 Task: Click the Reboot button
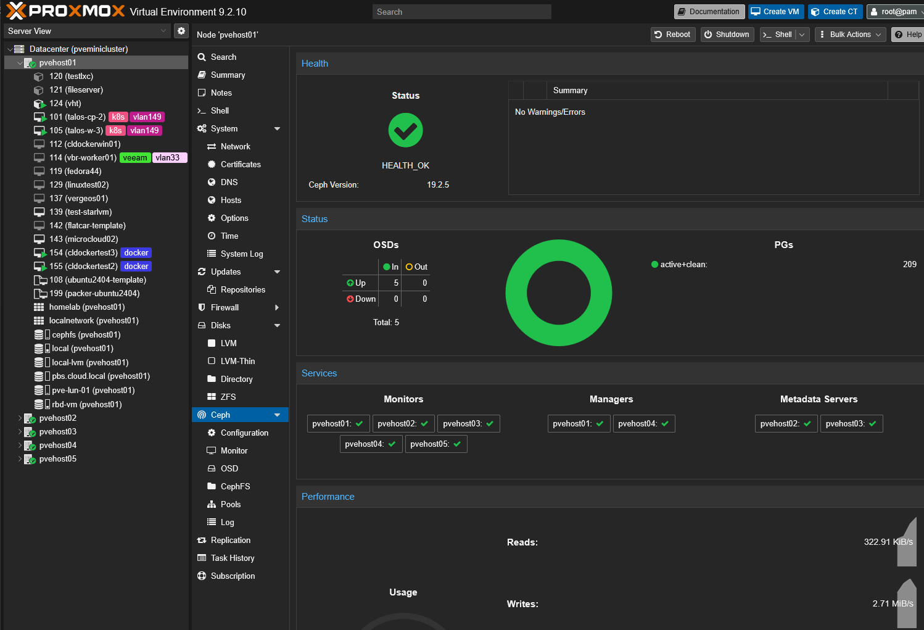[x=673, y=35]
